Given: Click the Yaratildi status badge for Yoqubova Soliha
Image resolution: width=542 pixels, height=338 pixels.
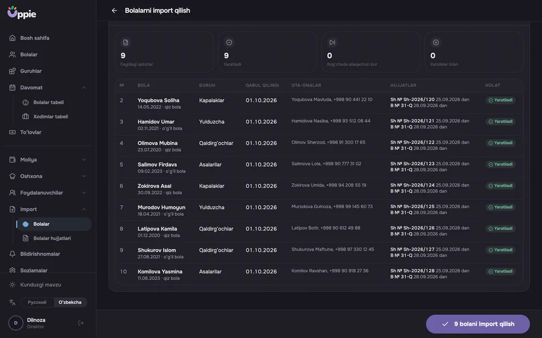Looking at the screenshot, I should pos(501,100).
